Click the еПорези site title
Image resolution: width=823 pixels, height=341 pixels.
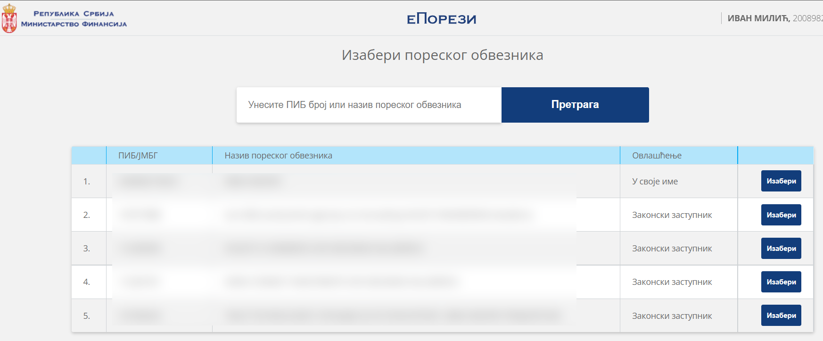441,19
